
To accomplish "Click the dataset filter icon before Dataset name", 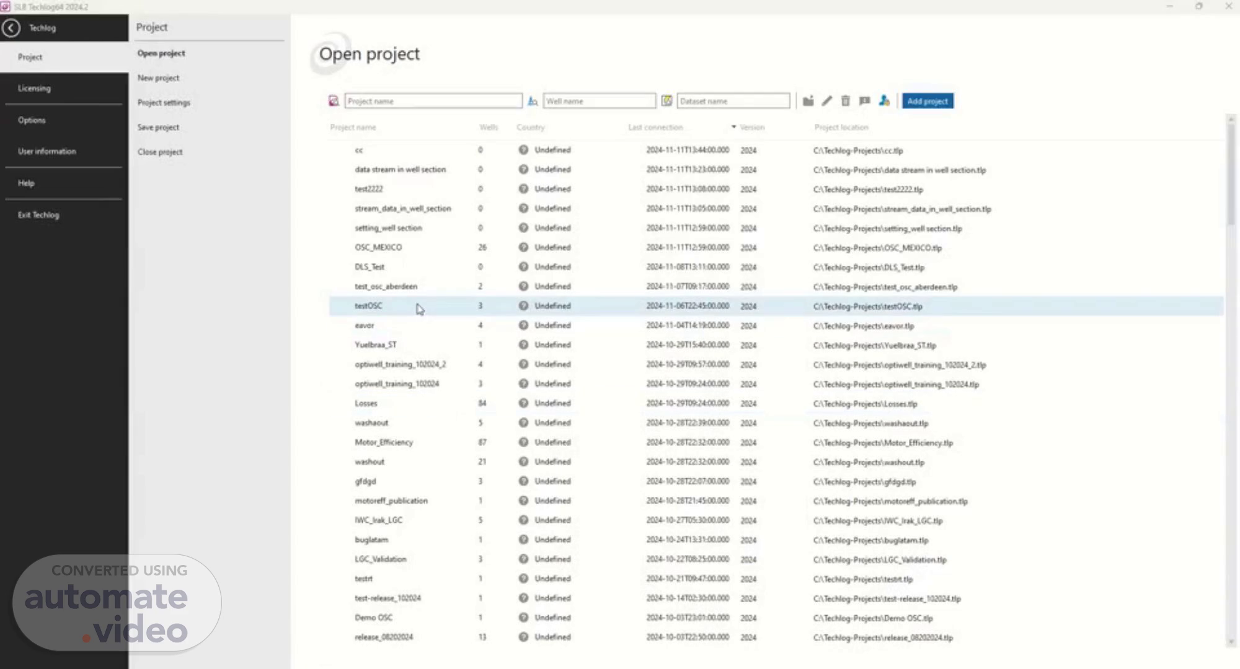I will [666, 101].
